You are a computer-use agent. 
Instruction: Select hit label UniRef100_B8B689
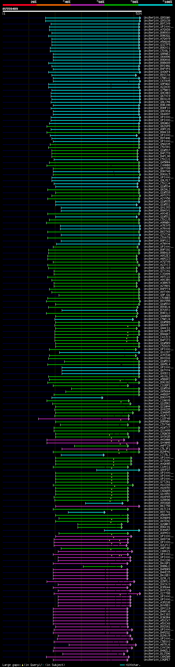point(157,63)
